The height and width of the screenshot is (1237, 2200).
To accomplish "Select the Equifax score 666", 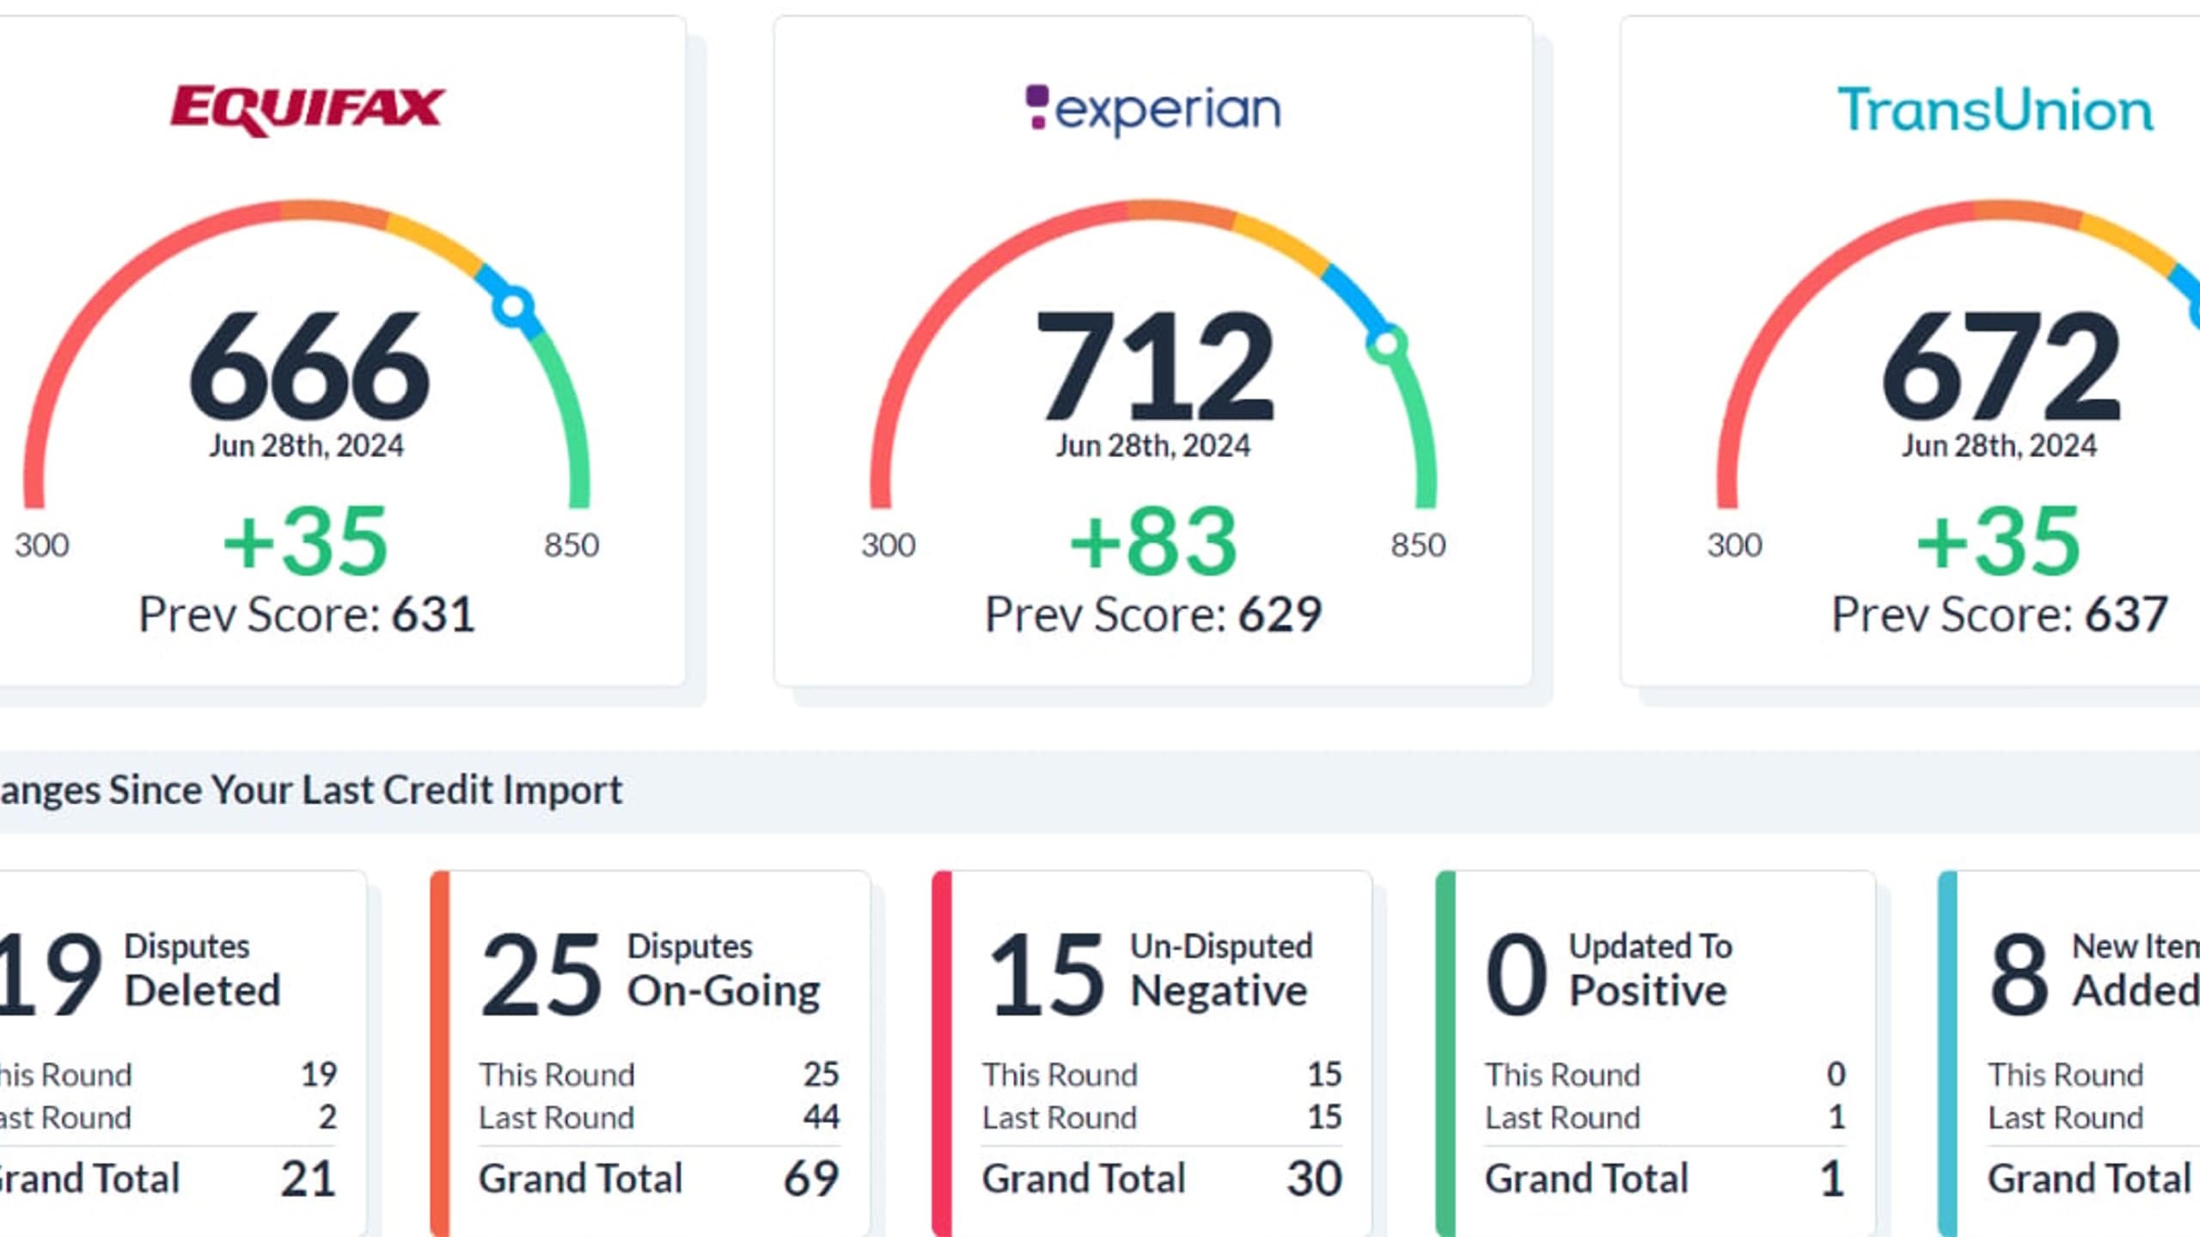I will coord(309,367).
